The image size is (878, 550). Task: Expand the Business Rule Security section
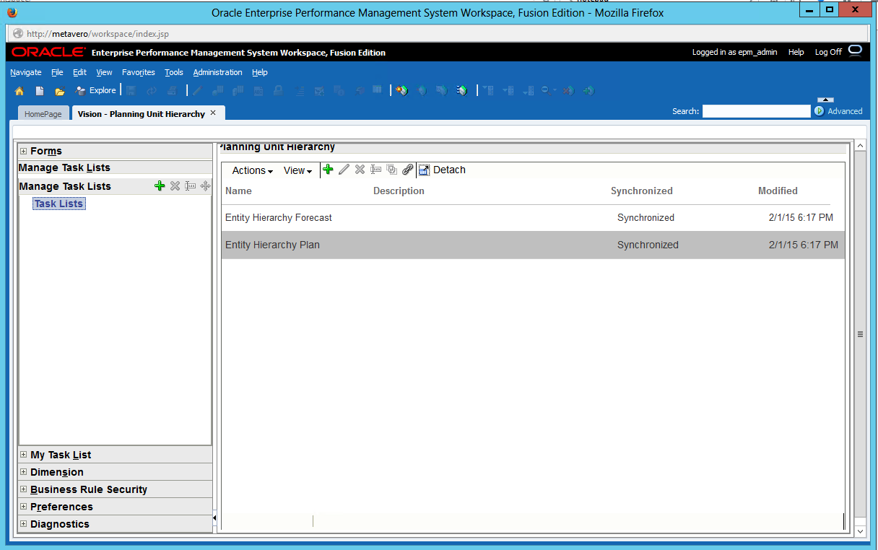click(x=23, y=489)
